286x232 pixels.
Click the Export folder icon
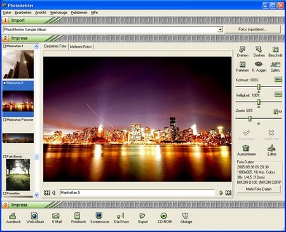142,216
